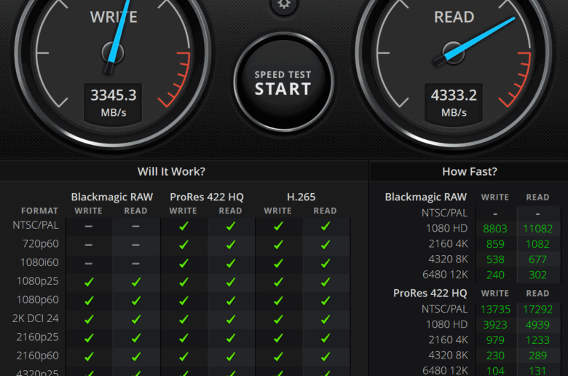Click H.265 read checkmark in 2160p60 row
The image size is (568, 376).
coord(326,357)
